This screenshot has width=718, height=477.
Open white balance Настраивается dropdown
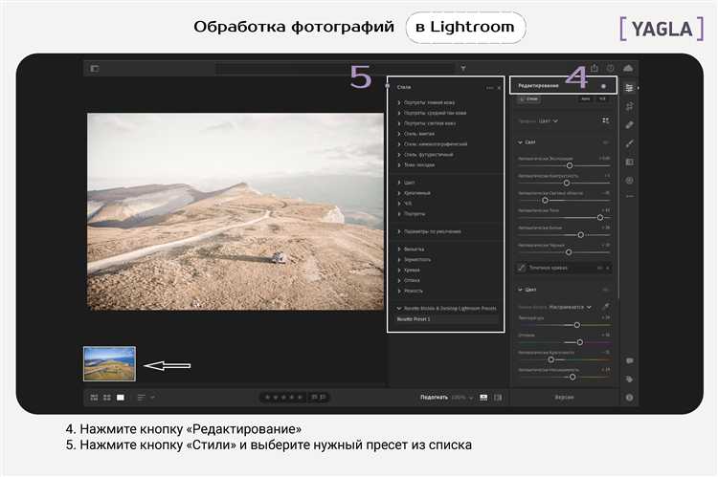coord(571,307)
